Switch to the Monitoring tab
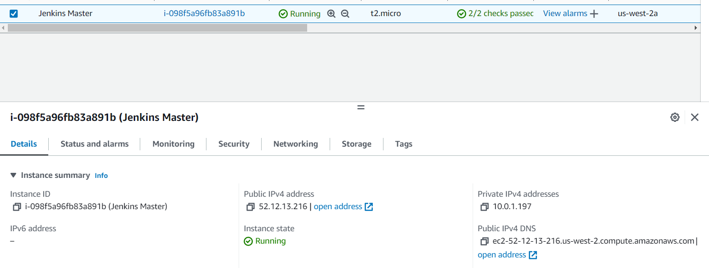Image resolution: width=709 pixels, height=268 pixels. point(173,144)
